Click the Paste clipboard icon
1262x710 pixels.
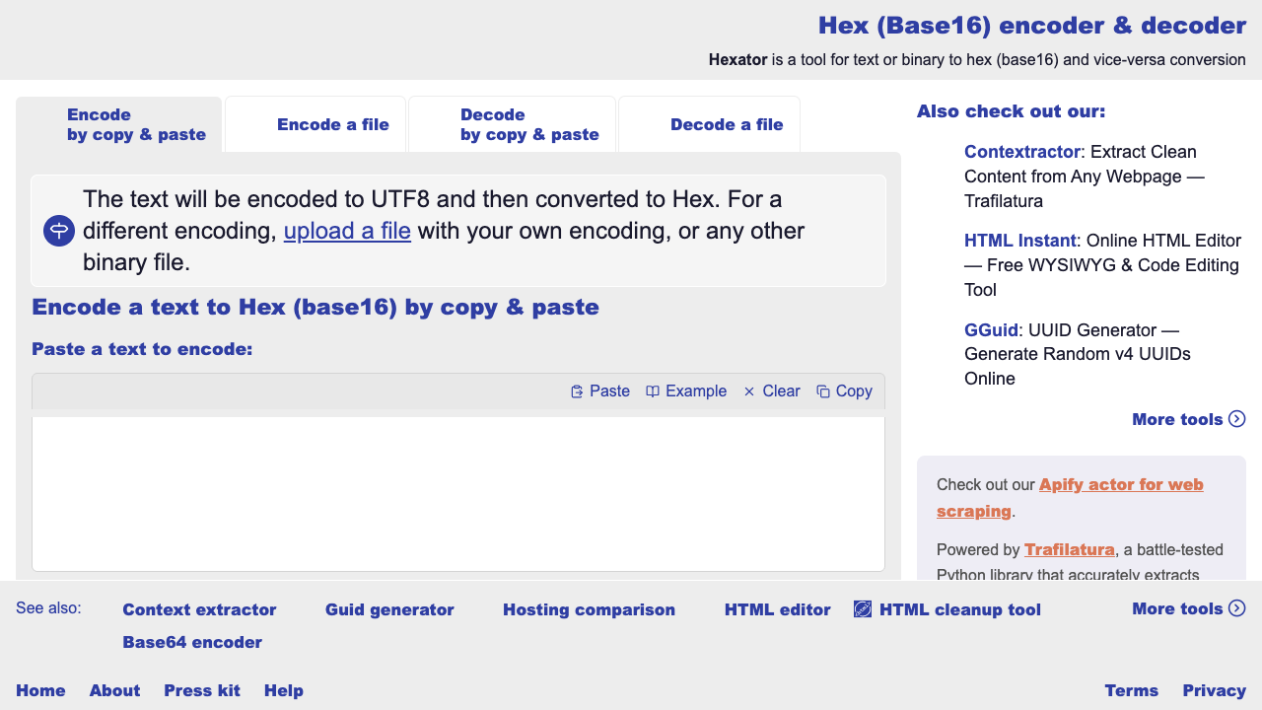578,391
